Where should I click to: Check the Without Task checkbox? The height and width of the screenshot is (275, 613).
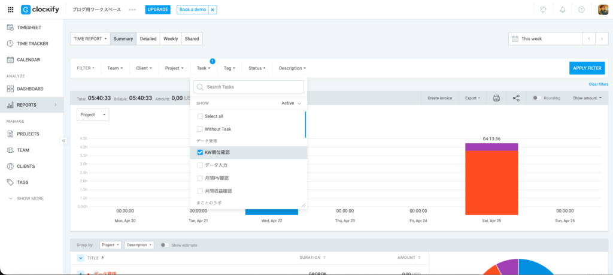pos(201,129)
